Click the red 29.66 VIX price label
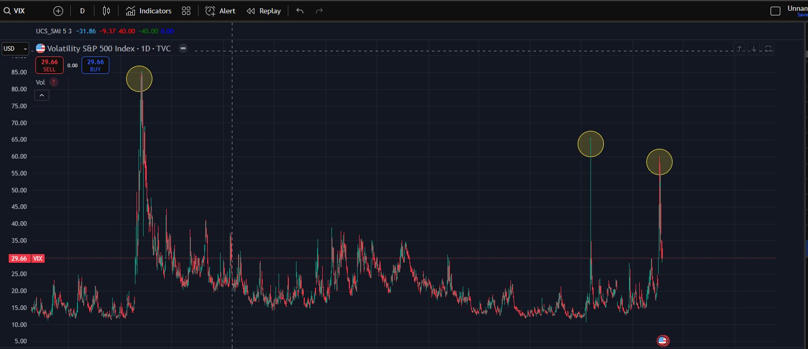 [x=27, y=259]
